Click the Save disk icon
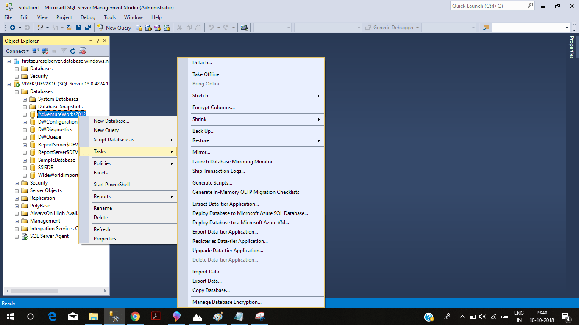The height and width of the screenshot is (325, 579). (x=79, y=28)
